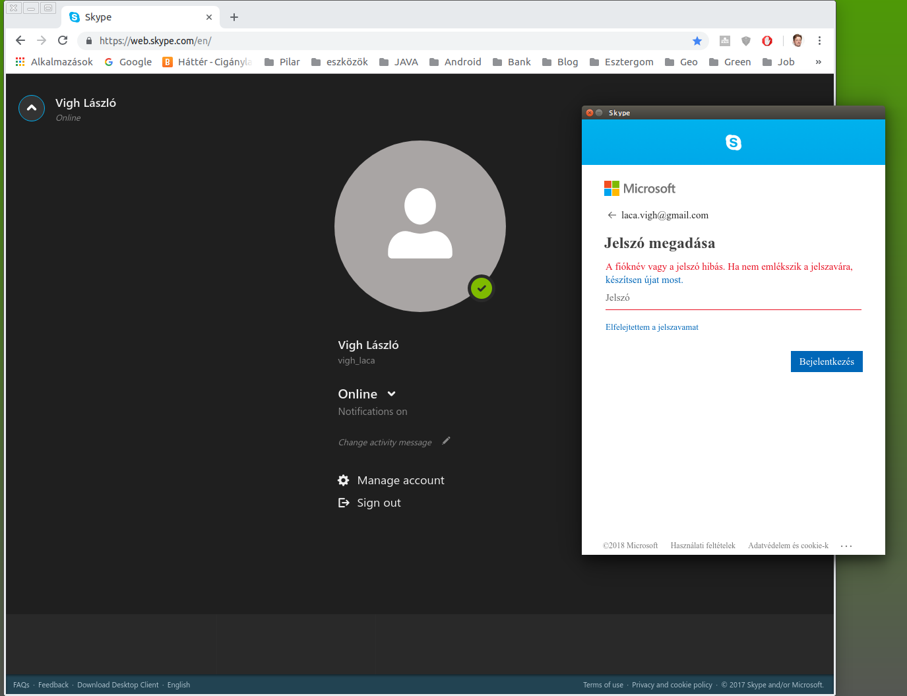Image resolution: width=907 pixels, height=696 pixels.
Task: Click the footer ellipsis in Skype dialog
Action: click(846, 546)
